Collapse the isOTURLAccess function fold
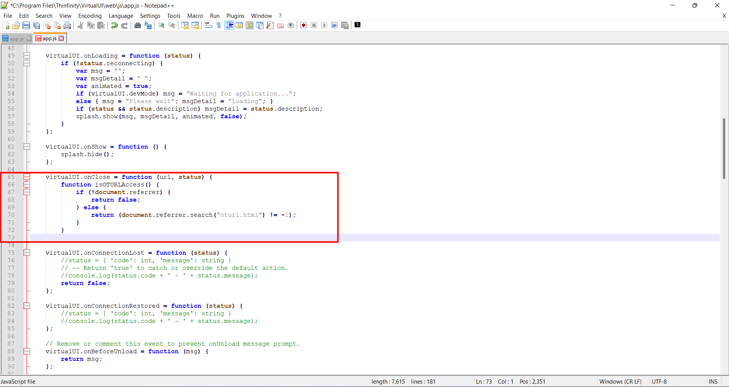The height and width of the screenshot is (387, 729). pos(27,185)
